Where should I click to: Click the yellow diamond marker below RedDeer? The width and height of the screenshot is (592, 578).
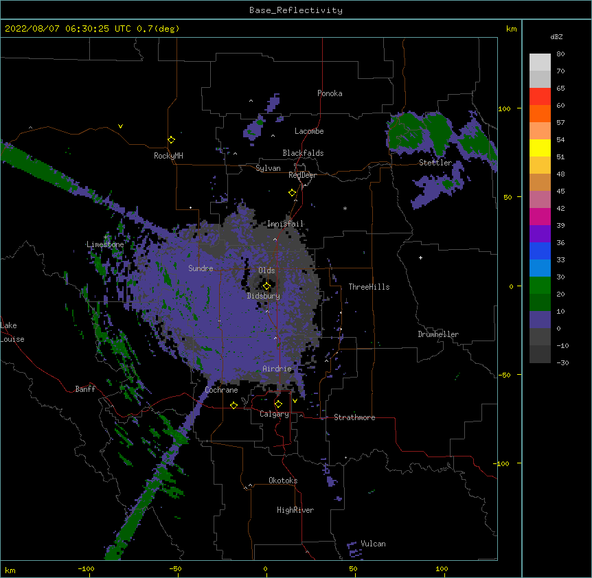[292, 193]
